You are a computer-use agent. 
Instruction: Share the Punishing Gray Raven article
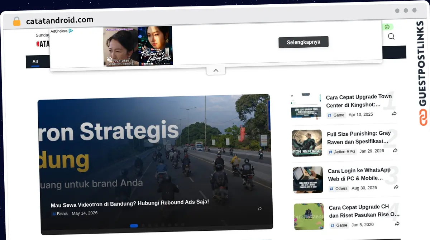[395, 150]
